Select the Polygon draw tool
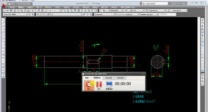Viewport: 208px width, 112px height. 3,29
